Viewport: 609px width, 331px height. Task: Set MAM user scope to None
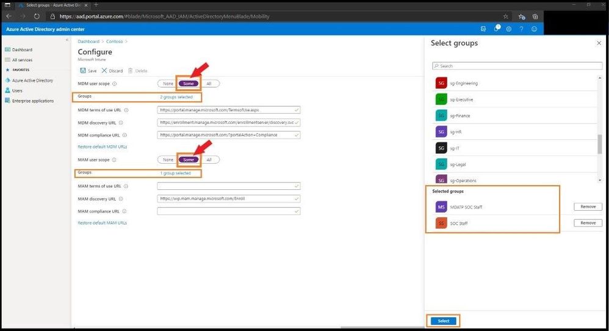168,159
